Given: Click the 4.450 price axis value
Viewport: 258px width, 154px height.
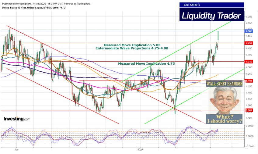Looking at the screenshot, I should tap(249, 48).
